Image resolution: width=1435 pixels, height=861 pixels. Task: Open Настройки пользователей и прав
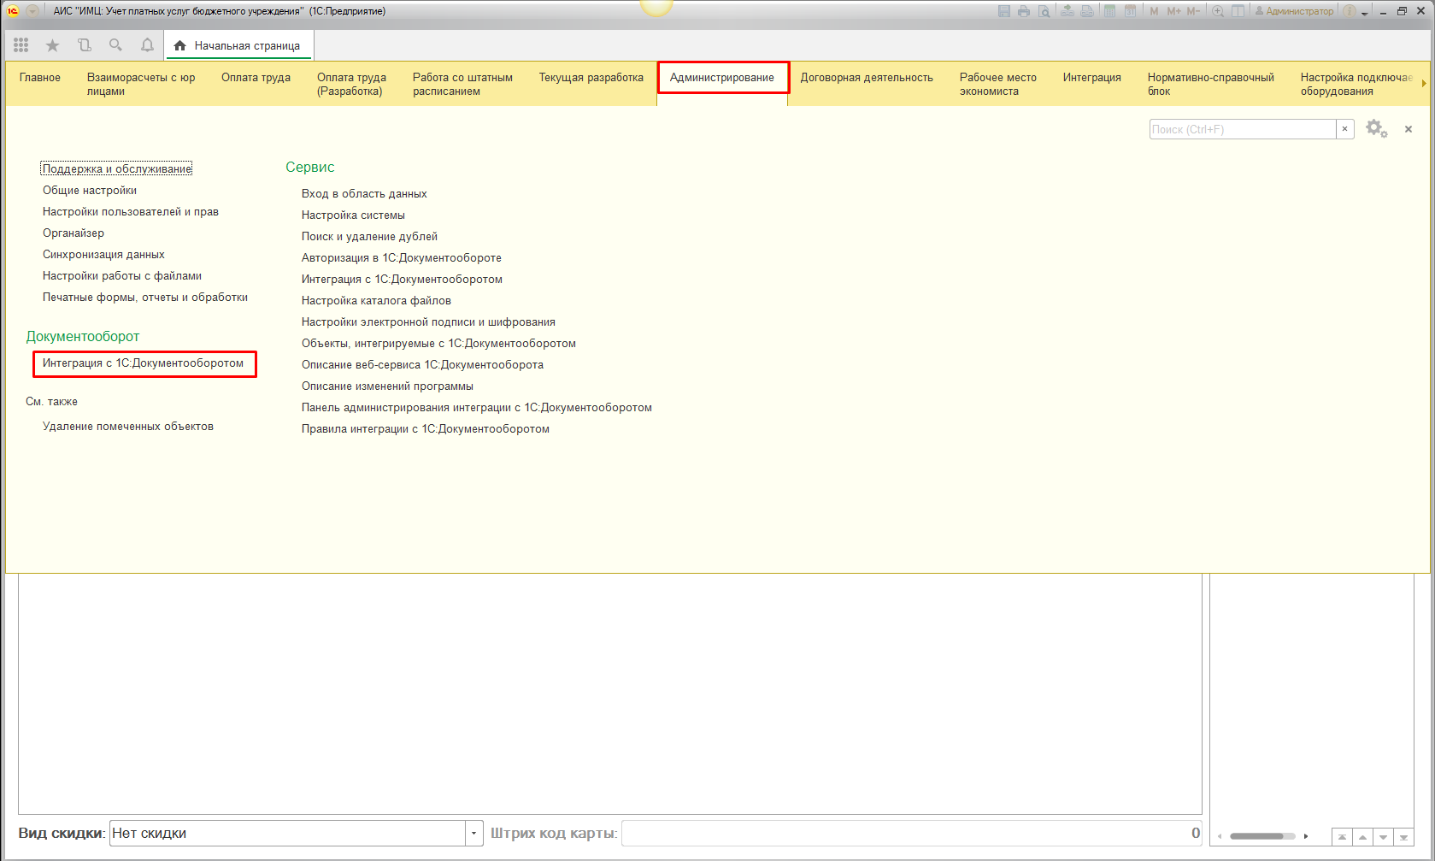point(131,212)
